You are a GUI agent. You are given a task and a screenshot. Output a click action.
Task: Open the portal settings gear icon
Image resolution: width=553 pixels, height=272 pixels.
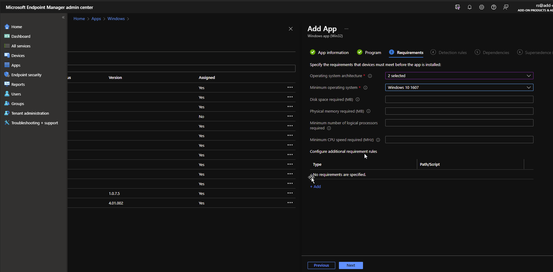[x=482, y=7]
